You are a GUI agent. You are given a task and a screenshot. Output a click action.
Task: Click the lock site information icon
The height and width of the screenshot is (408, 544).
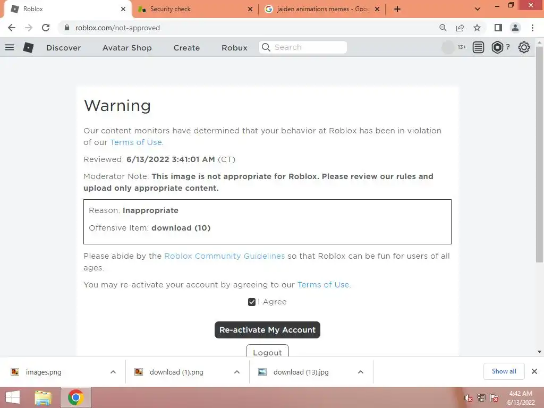pos(67,28)
